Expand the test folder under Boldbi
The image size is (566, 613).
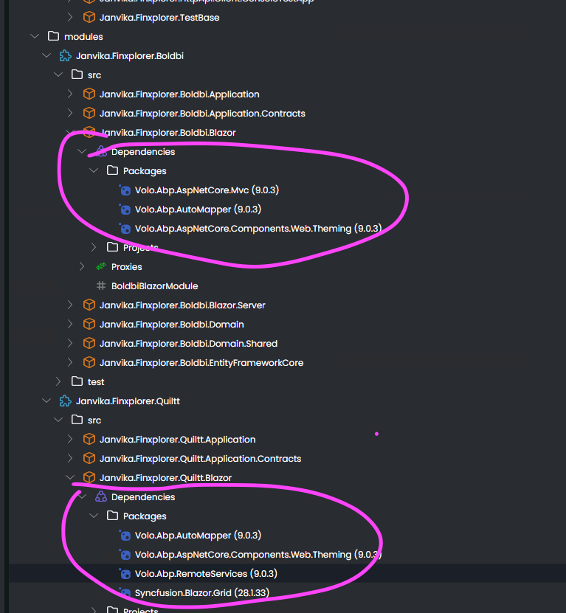click(58, 381)
